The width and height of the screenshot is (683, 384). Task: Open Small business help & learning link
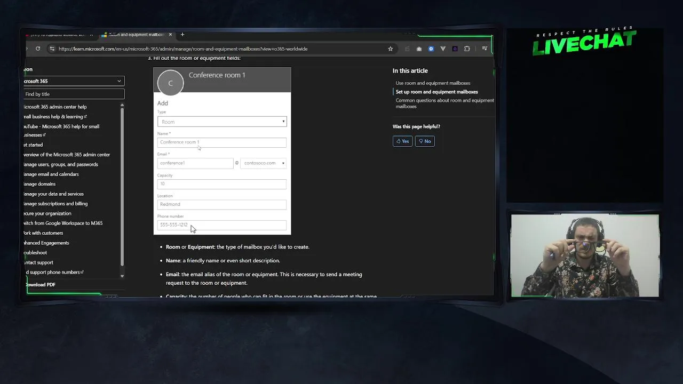pos(55,116)
